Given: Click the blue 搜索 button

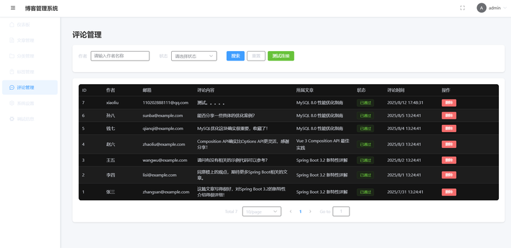Looking at the screenshot, I should coord(236,56).
